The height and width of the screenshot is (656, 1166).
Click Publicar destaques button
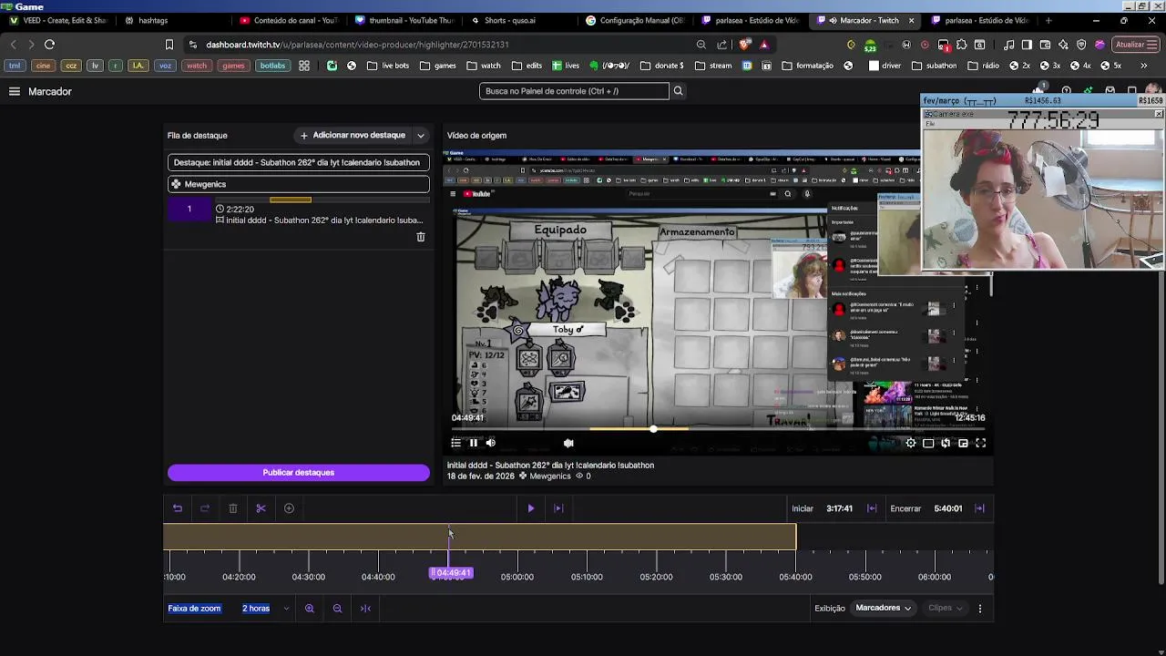point(299,472)
